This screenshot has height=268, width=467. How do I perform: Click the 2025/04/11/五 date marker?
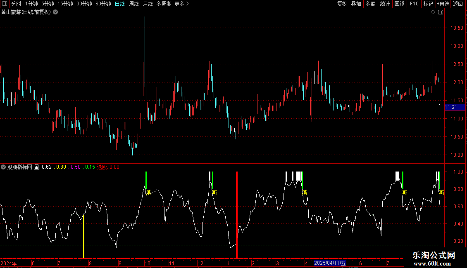330,263
